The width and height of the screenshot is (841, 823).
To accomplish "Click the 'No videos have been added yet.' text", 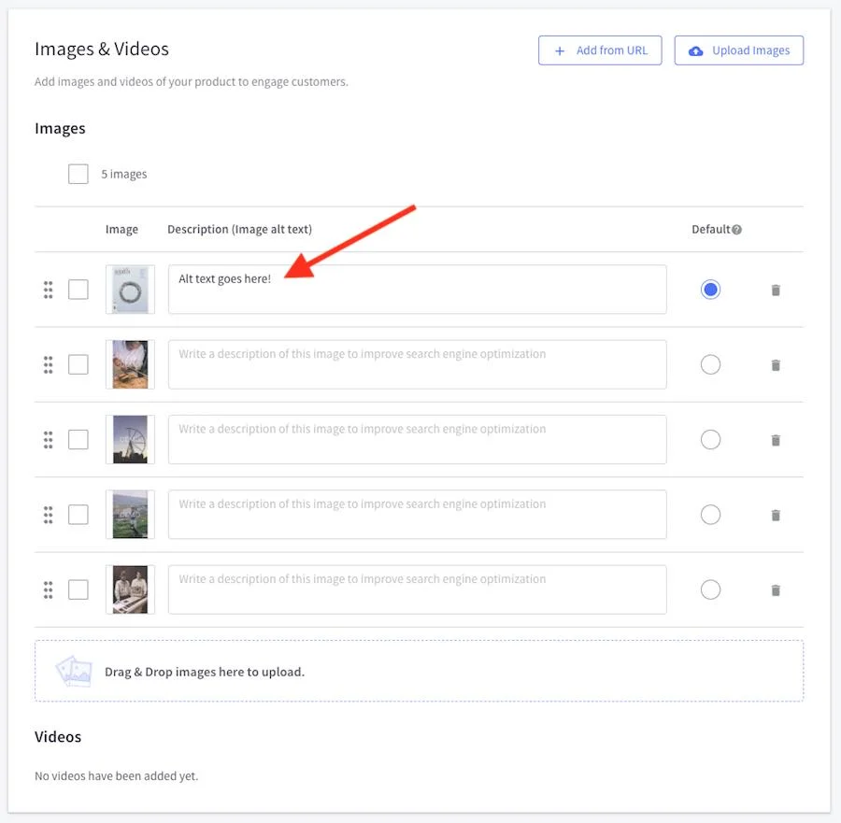I will (x=117, y=775).
